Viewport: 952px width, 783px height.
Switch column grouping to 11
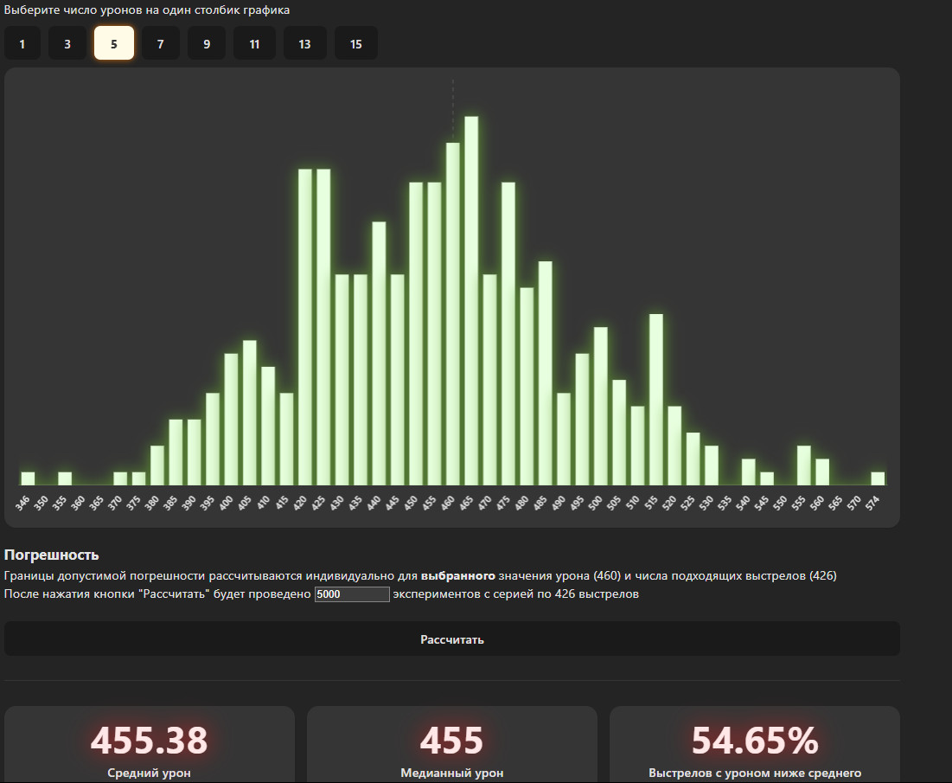(254, 43)
